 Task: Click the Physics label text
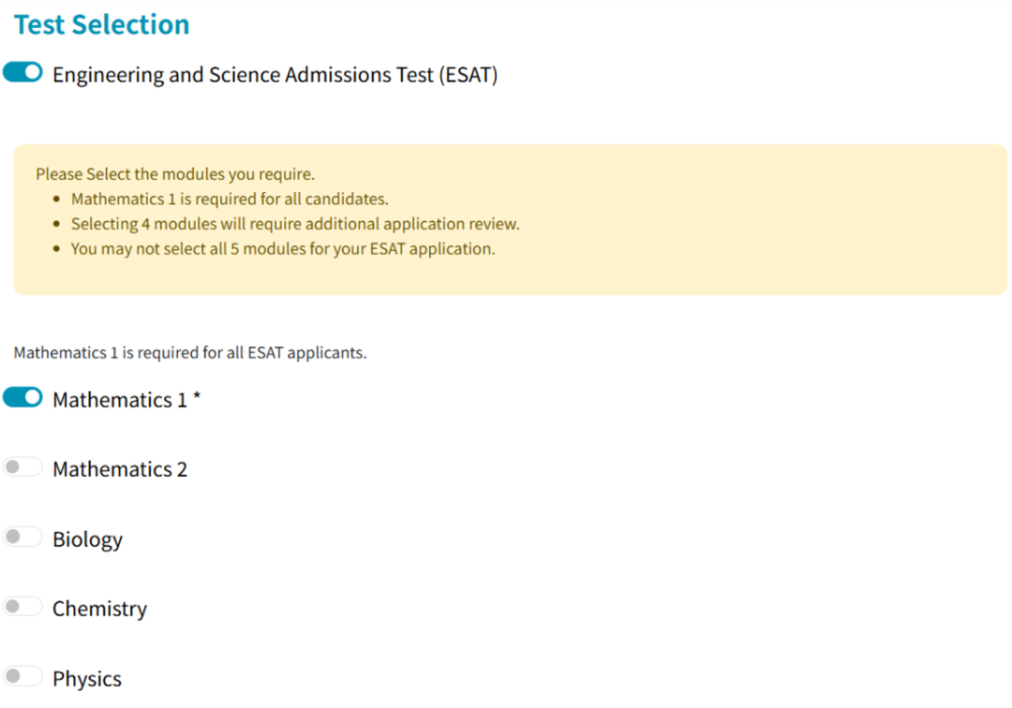pyautogui.click(x=87, y=679)
